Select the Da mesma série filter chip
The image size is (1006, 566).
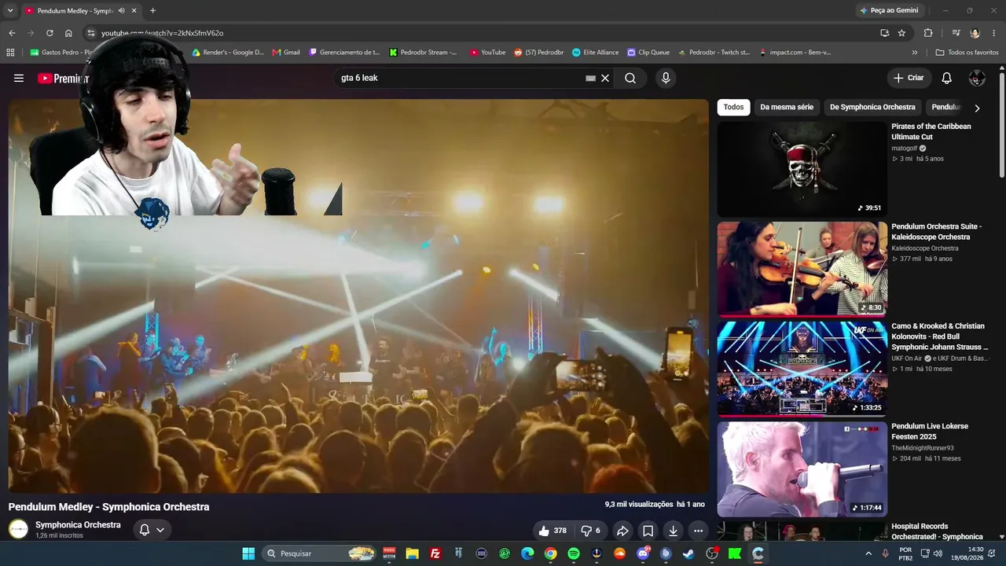787,107
